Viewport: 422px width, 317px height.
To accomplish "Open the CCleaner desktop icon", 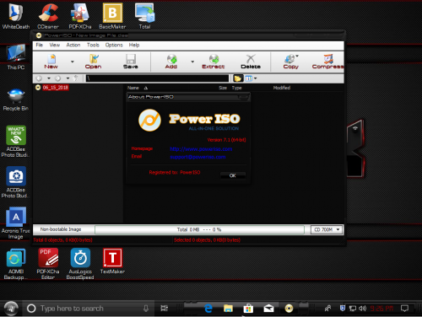I will pyautogui.click(x=48, y=15).
